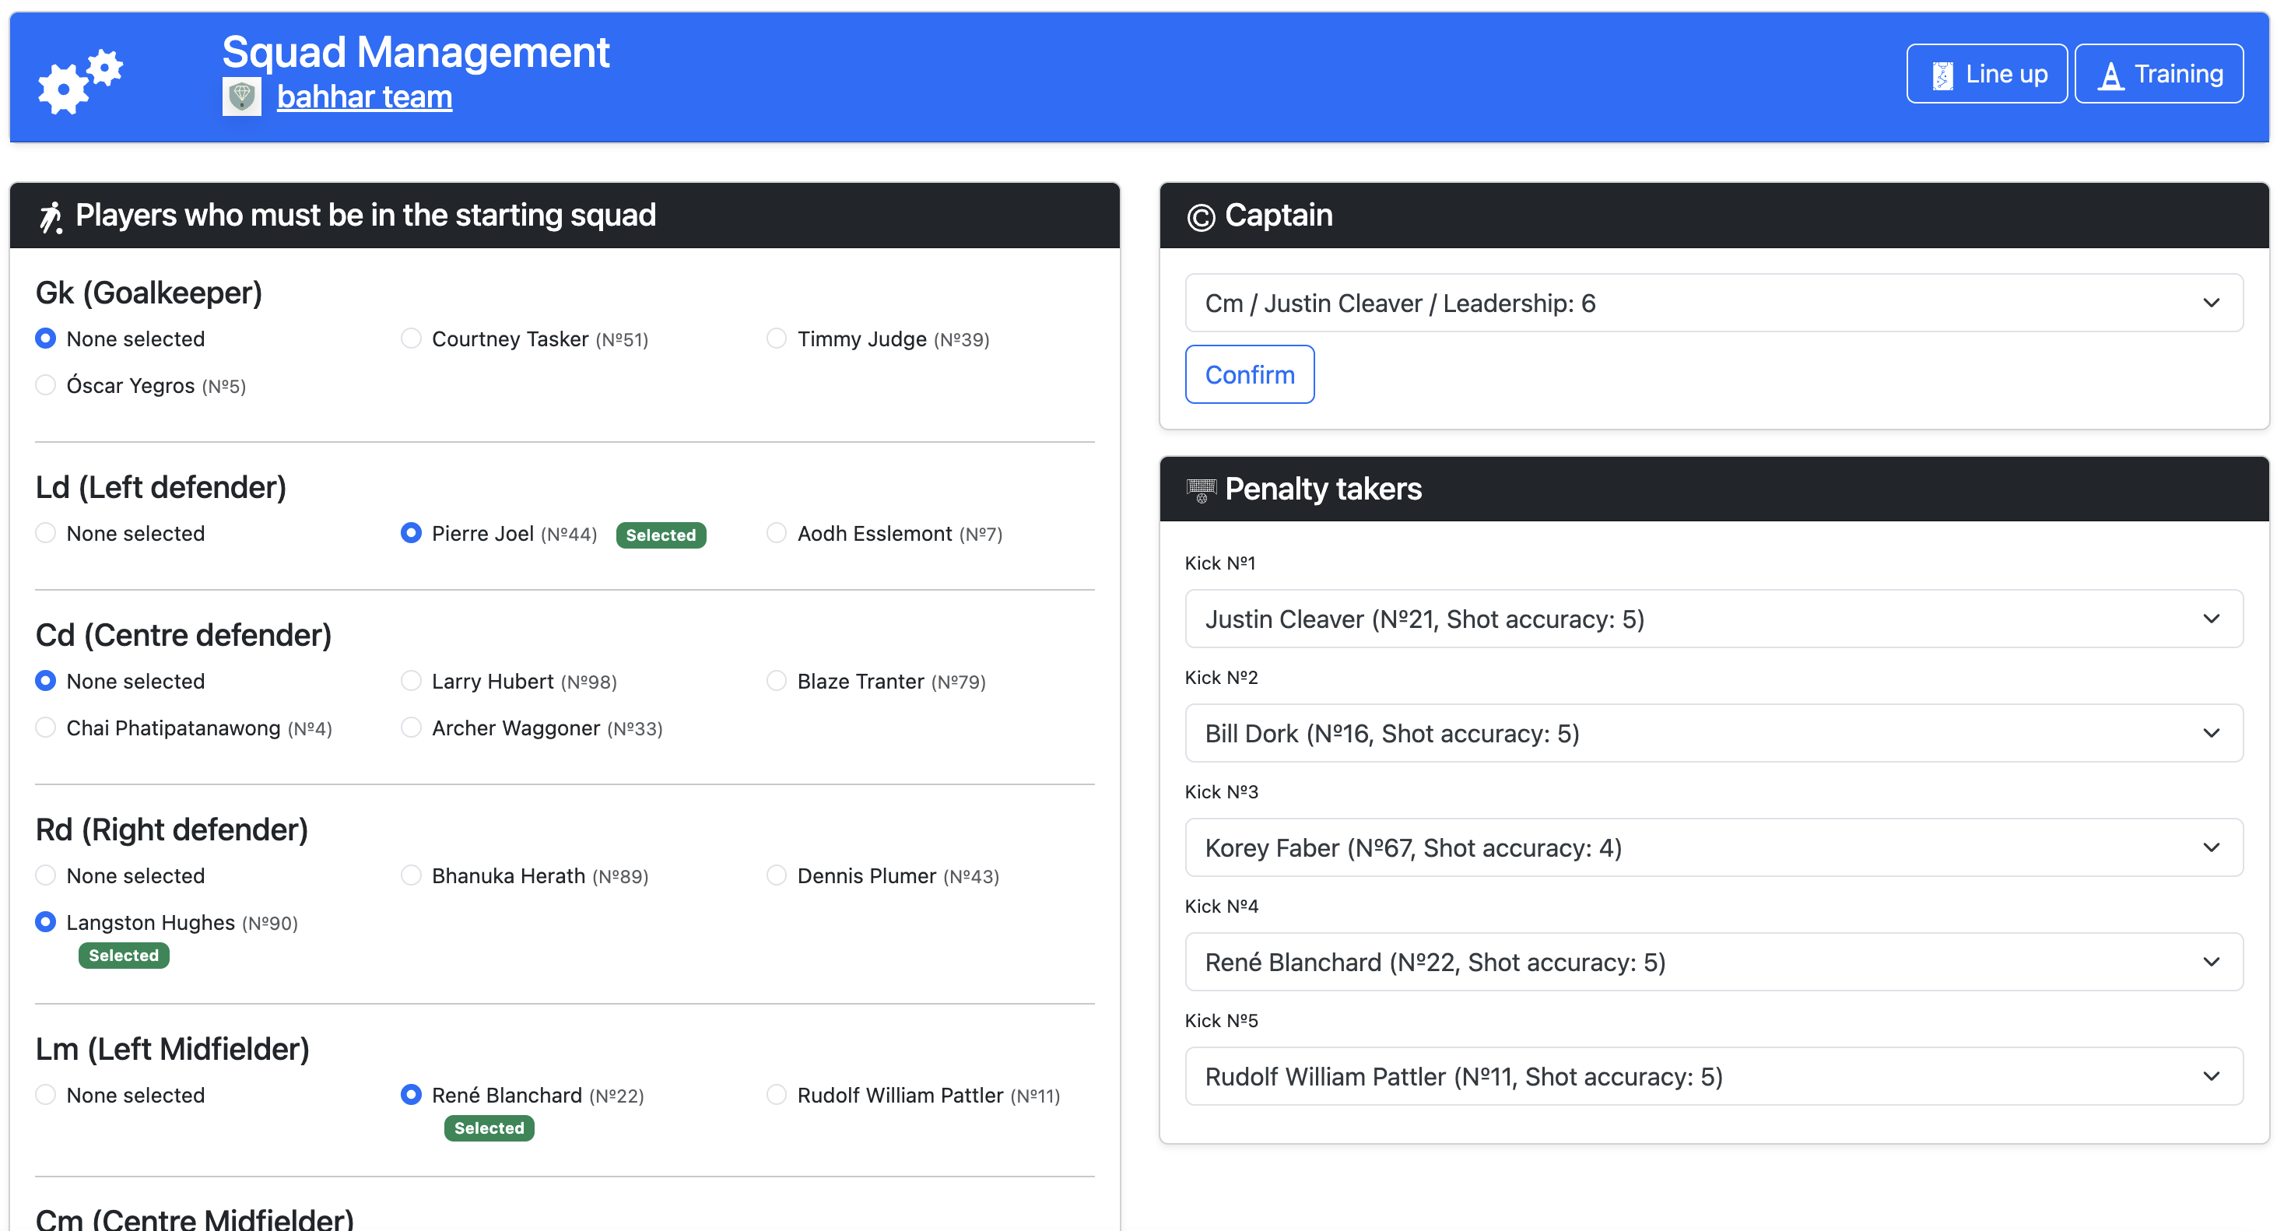Click the Kick Nº1 label

click(1220, 563)
